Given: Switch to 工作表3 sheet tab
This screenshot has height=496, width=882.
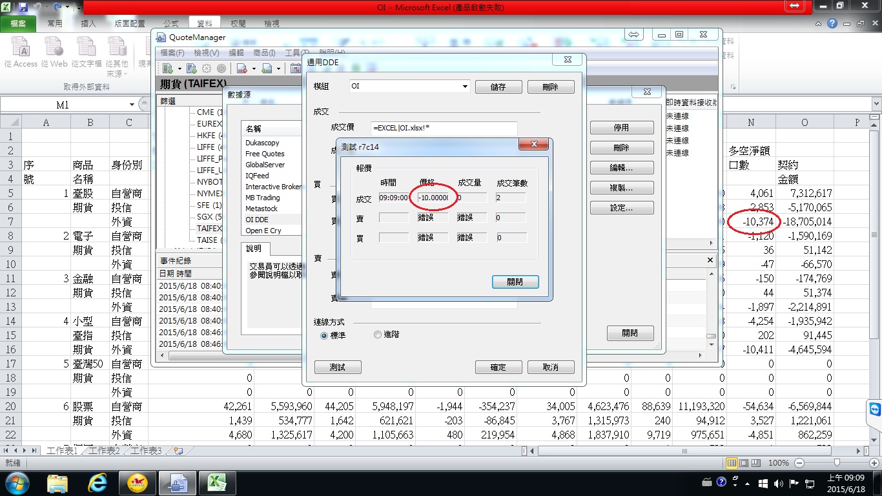Looking at the screenshot, I should click(x=146, y=451).
